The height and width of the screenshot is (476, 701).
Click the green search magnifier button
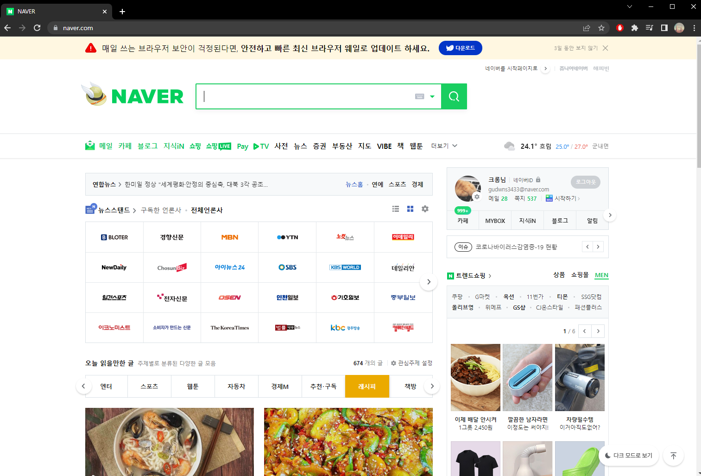(454, 96)
